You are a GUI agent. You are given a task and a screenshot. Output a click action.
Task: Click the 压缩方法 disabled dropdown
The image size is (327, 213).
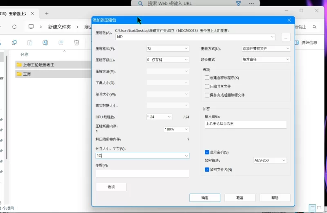(x=168, y=71)
